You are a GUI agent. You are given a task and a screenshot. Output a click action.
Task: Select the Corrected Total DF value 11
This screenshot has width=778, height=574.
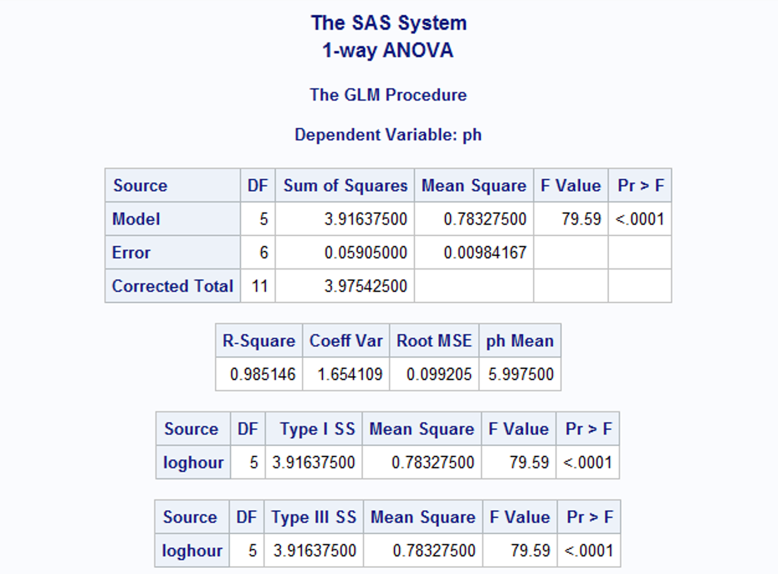[x=260, y=286]
